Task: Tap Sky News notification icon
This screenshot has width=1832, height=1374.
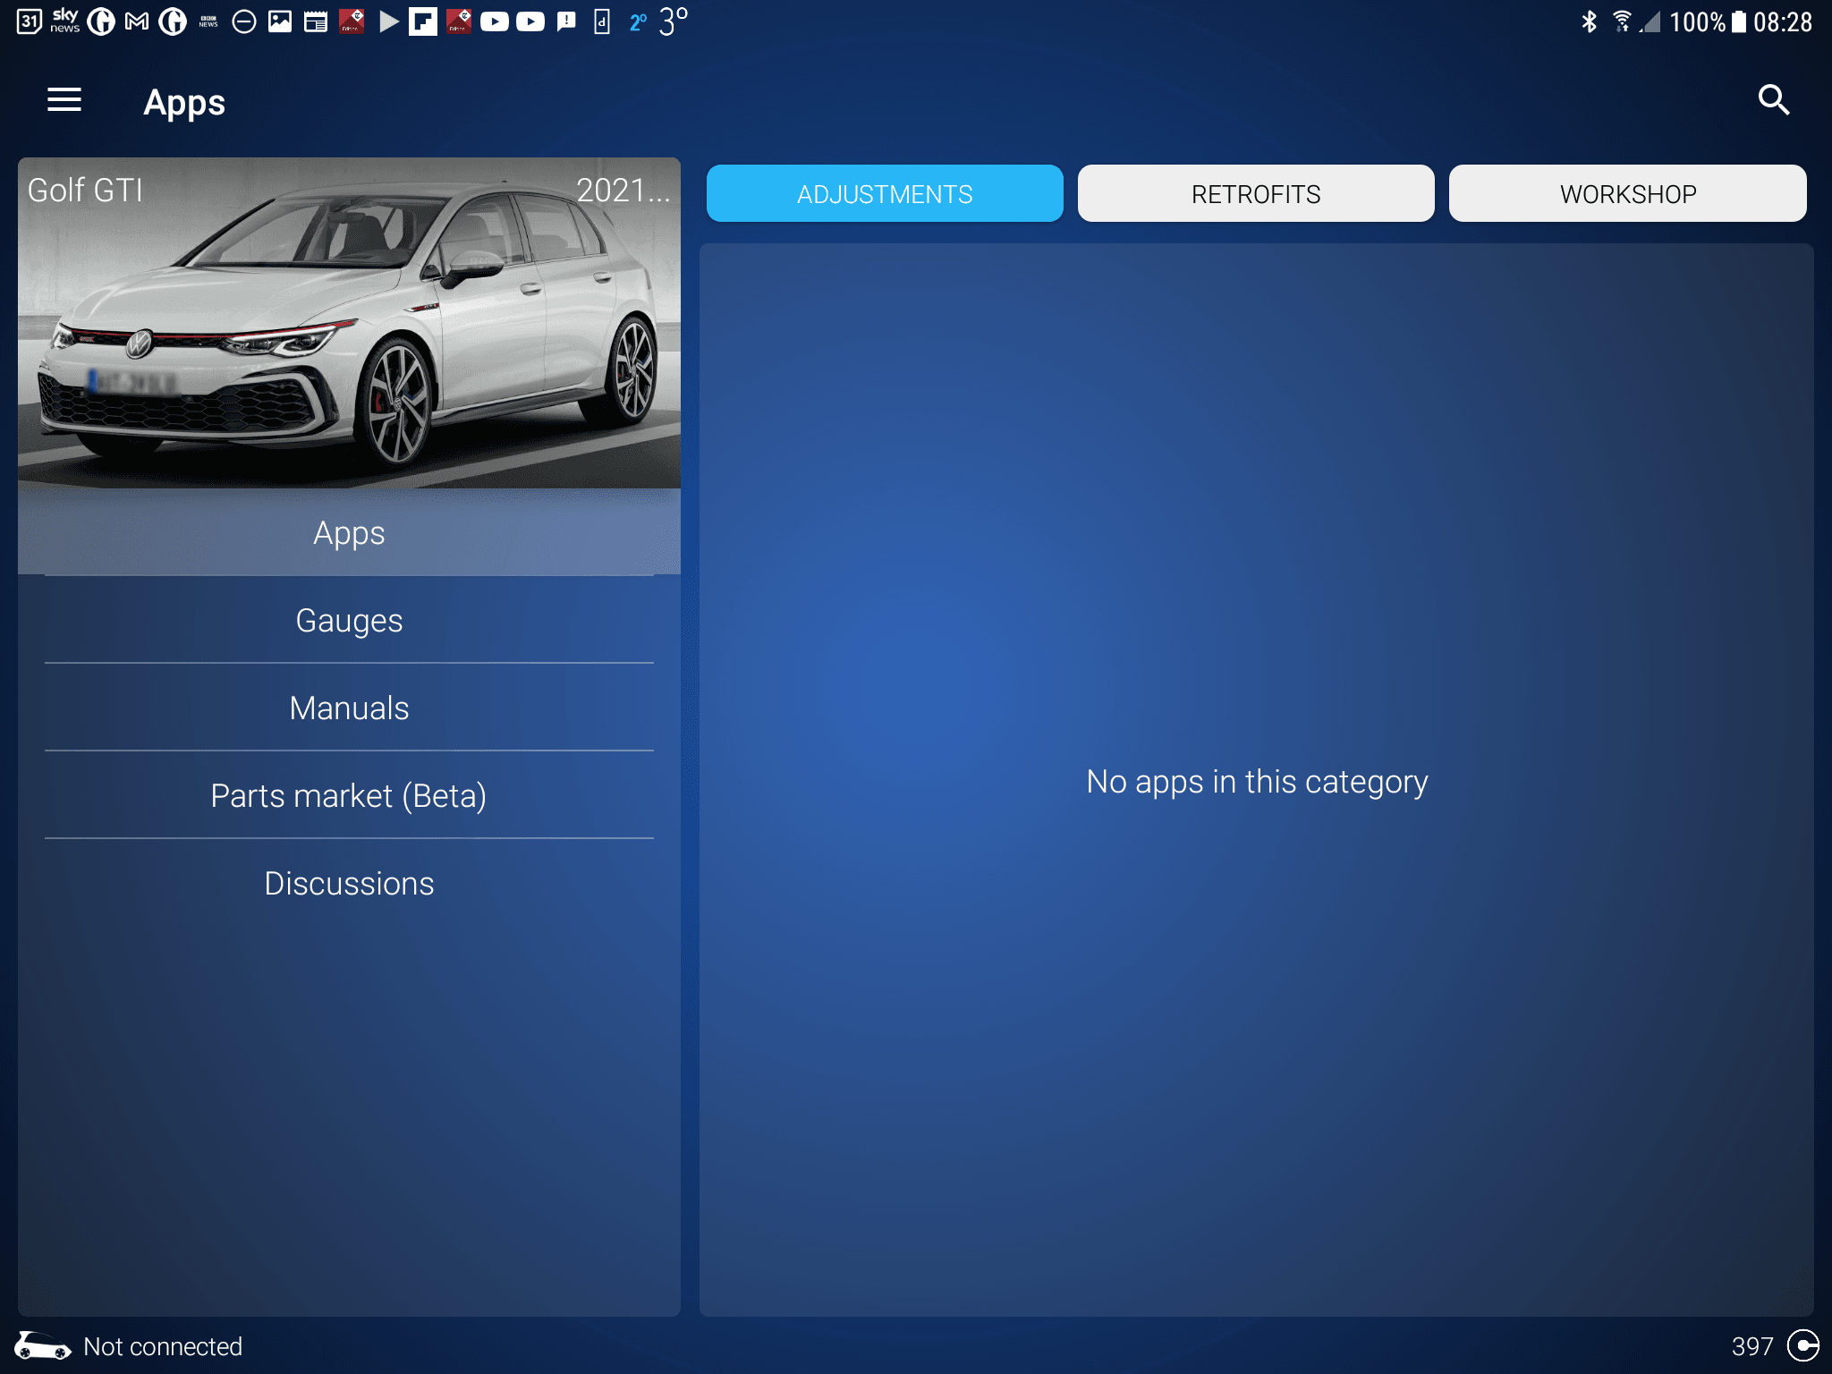Action: pos(64,21)
